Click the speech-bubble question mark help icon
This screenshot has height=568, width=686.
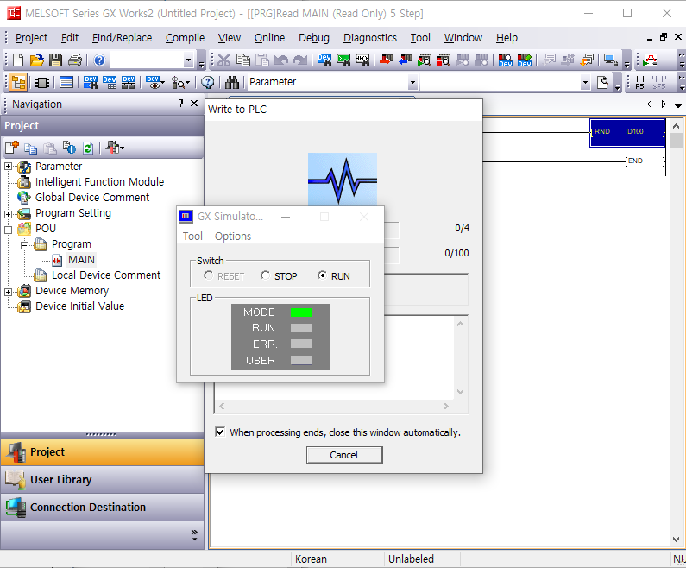pyautogui.click(x=207, y=82)
